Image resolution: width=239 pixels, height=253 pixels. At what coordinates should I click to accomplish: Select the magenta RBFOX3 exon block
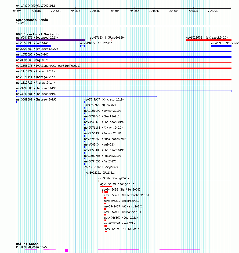point(66,250)
